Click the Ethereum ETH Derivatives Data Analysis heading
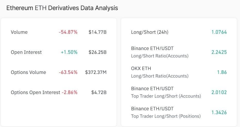Image resolution: width=240 pixels, height=127 pixels. click(x=62, y=8)
